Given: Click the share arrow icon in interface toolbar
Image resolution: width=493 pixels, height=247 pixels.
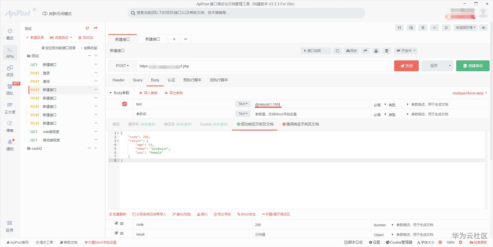Looking at the screenshot, I should coord(365,51).
